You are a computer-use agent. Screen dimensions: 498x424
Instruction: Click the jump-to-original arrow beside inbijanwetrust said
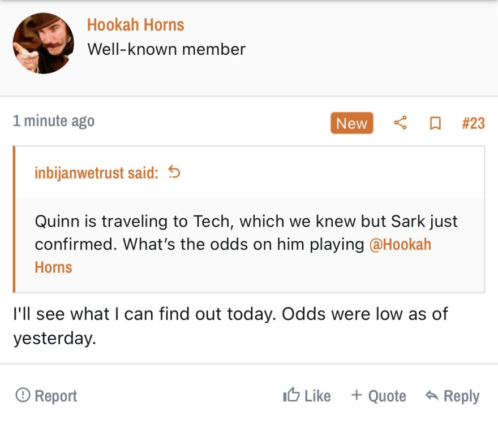click(174, 172)
